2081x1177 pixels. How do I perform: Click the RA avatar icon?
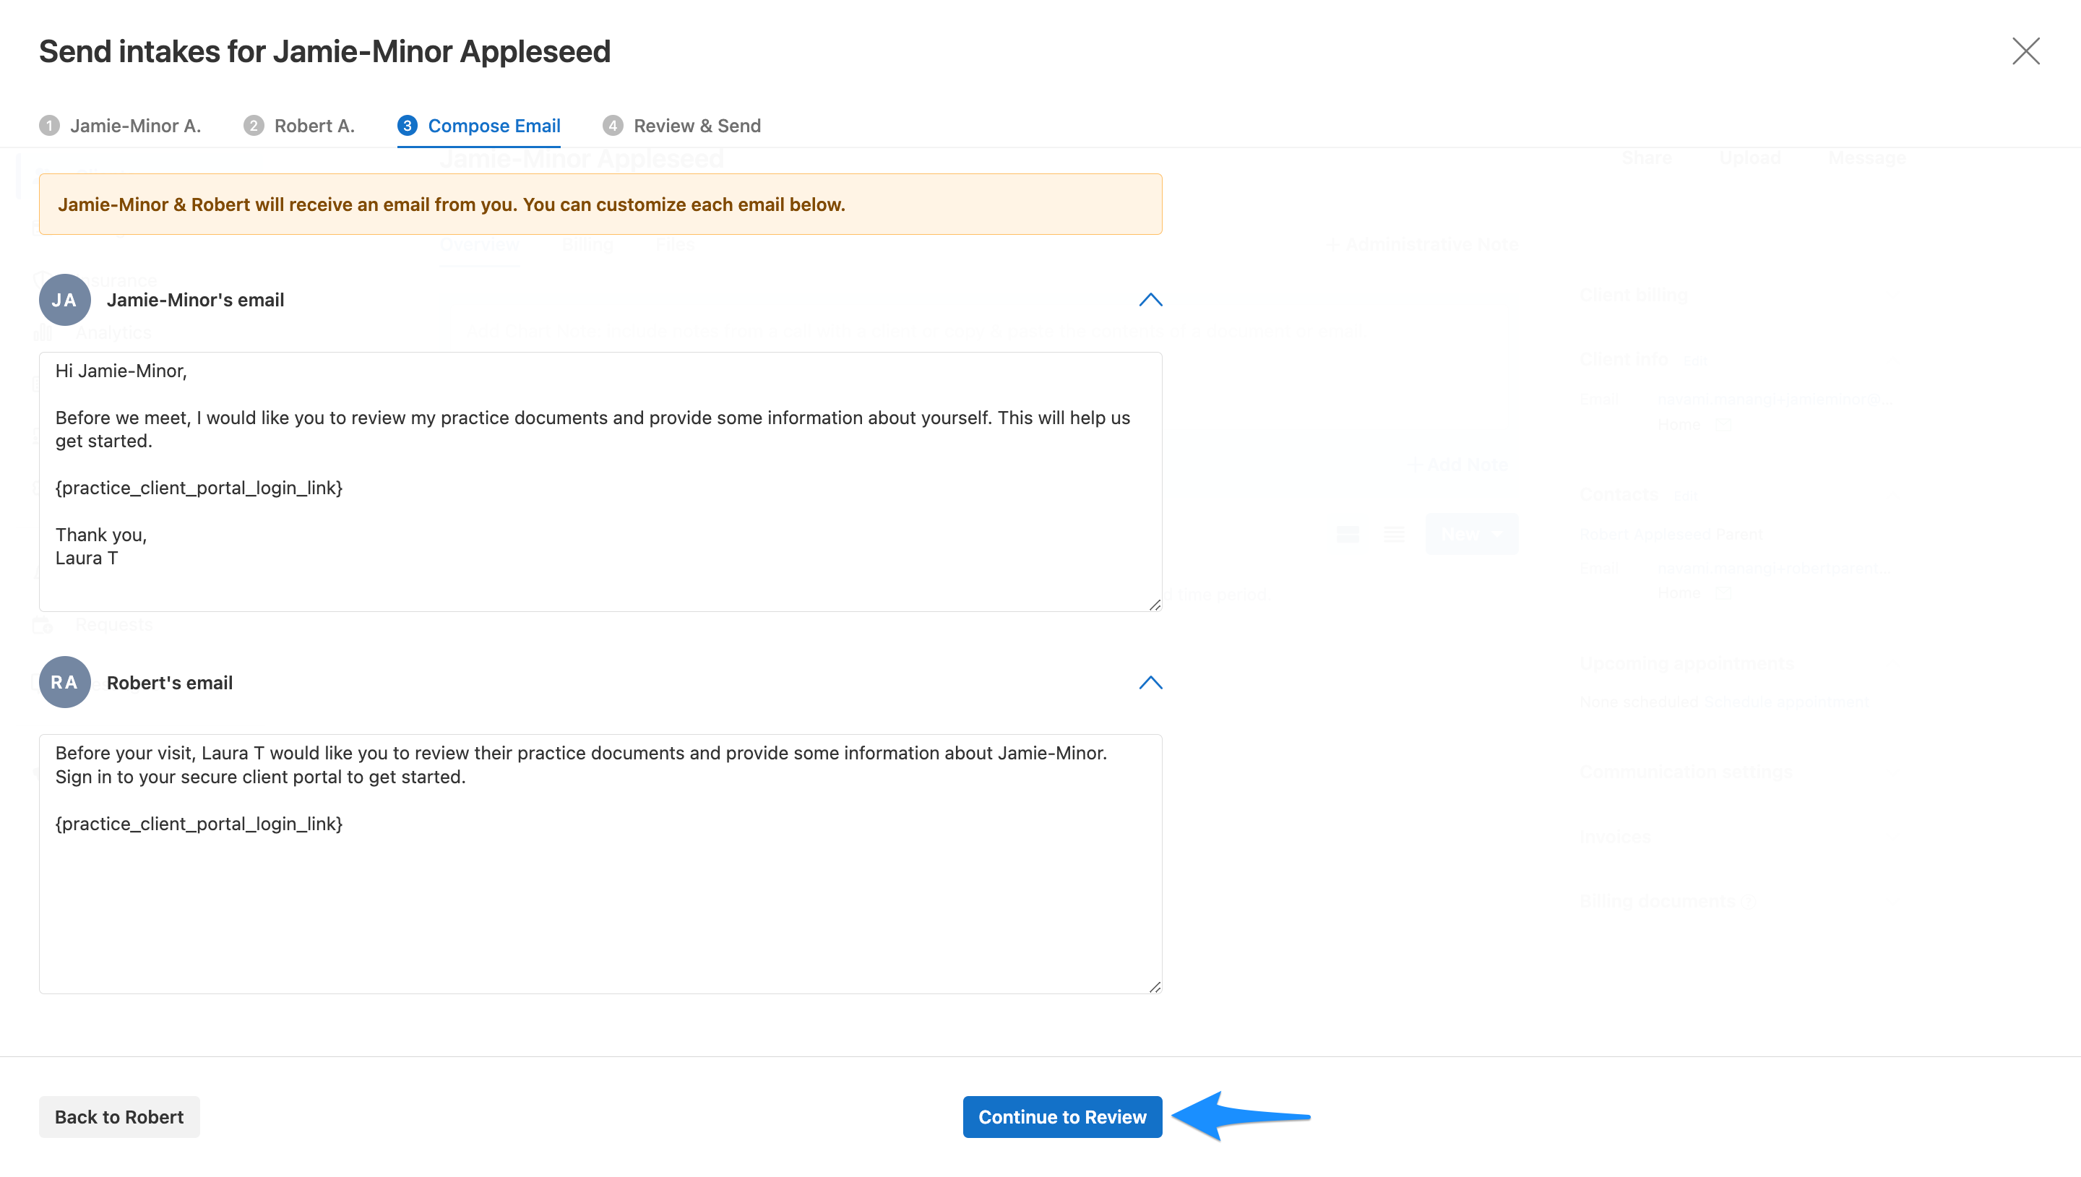tap(64, 682)
